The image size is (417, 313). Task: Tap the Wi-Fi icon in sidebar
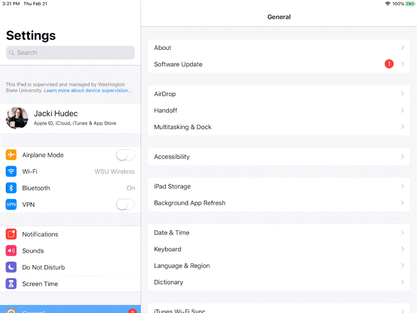point(11,172)
